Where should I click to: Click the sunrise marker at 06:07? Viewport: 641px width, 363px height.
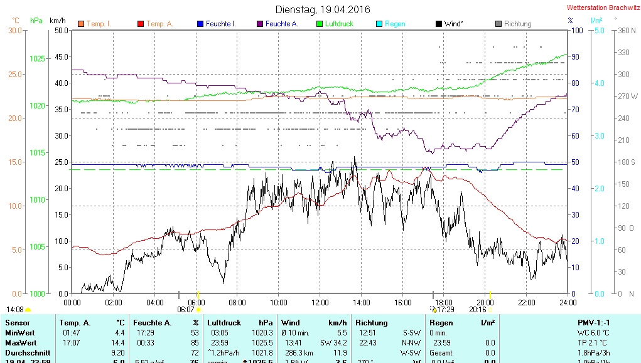point(198,309)
